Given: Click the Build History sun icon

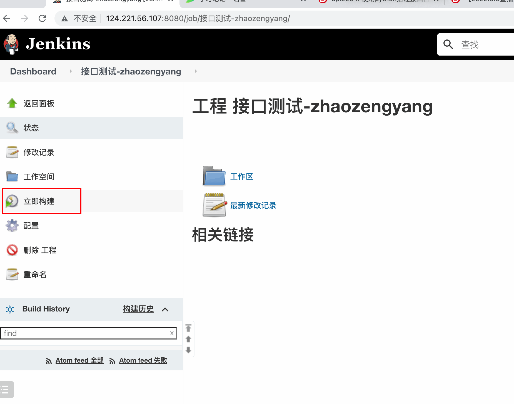Looking at the screenshot, I should 10,309.
